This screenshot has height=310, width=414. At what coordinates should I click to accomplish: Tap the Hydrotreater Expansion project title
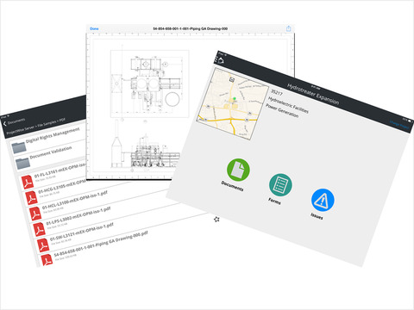click(313, 94)
